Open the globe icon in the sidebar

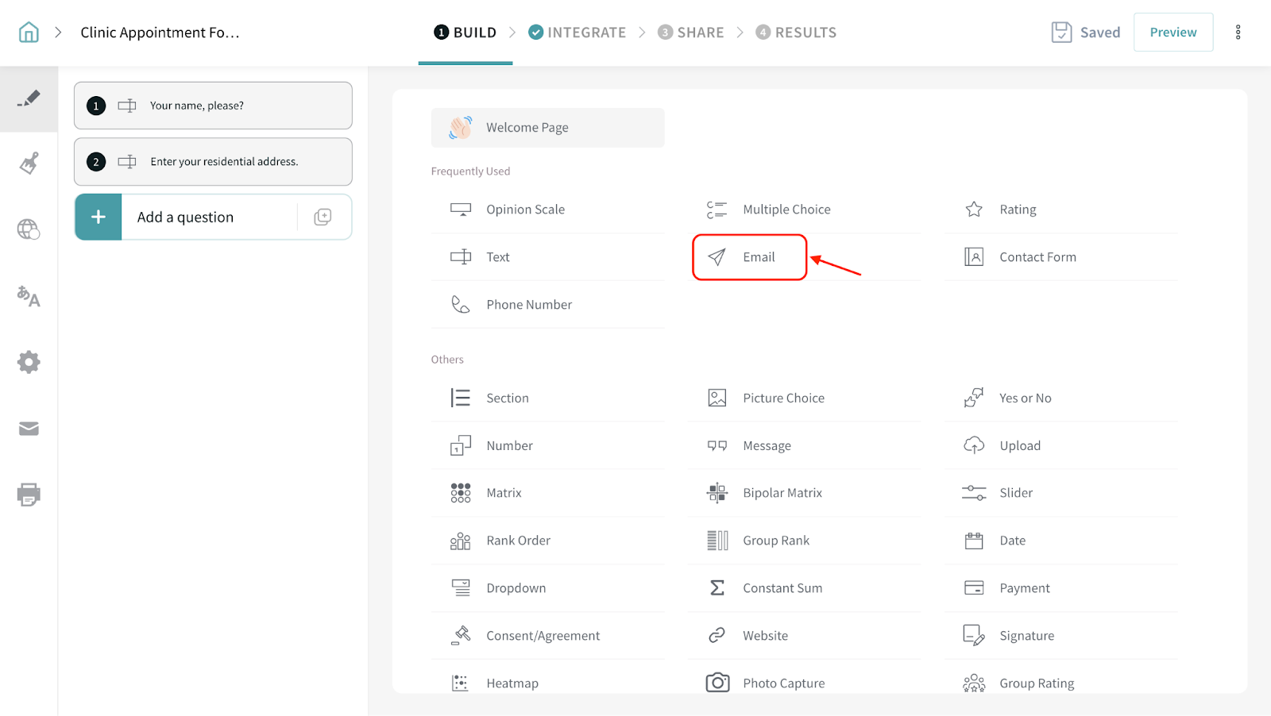click(x=29, y=229)
